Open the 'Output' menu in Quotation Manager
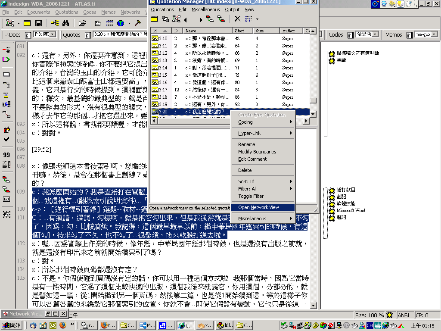The height and width of the screenshot is (331, 441). pyautogui.click(x=232, y=9)
